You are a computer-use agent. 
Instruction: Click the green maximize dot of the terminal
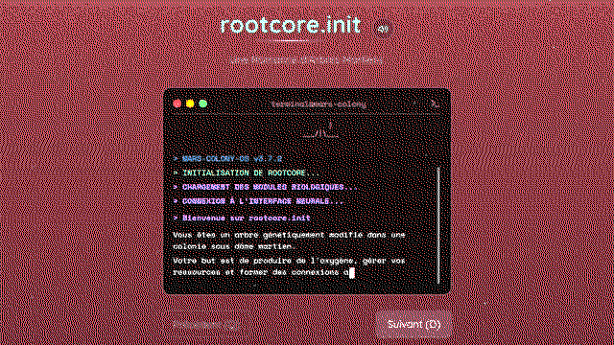(x=202, y=103)
